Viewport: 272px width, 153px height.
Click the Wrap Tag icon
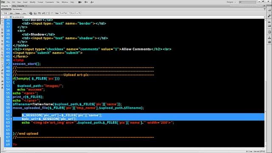(x=2, y=70)
